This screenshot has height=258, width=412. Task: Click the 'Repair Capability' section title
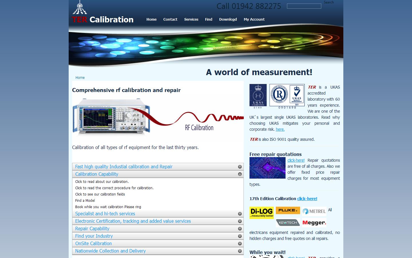tap(92, 229)
